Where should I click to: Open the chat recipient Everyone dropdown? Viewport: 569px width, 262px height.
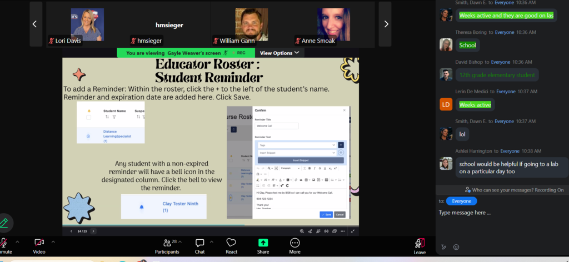[x=461, y=201]
